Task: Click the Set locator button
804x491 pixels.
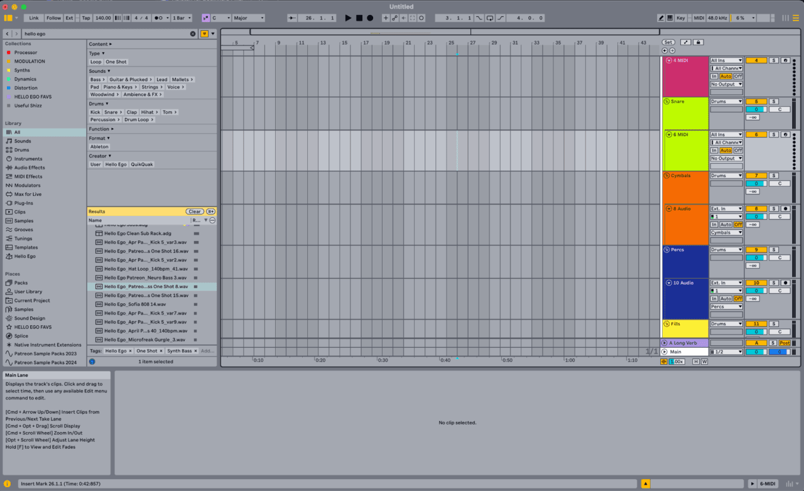Action: pos(668,42)
